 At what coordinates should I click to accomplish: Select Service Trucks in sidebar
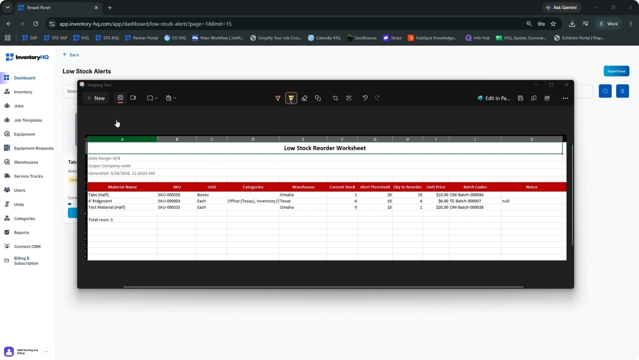coord(28,176)
